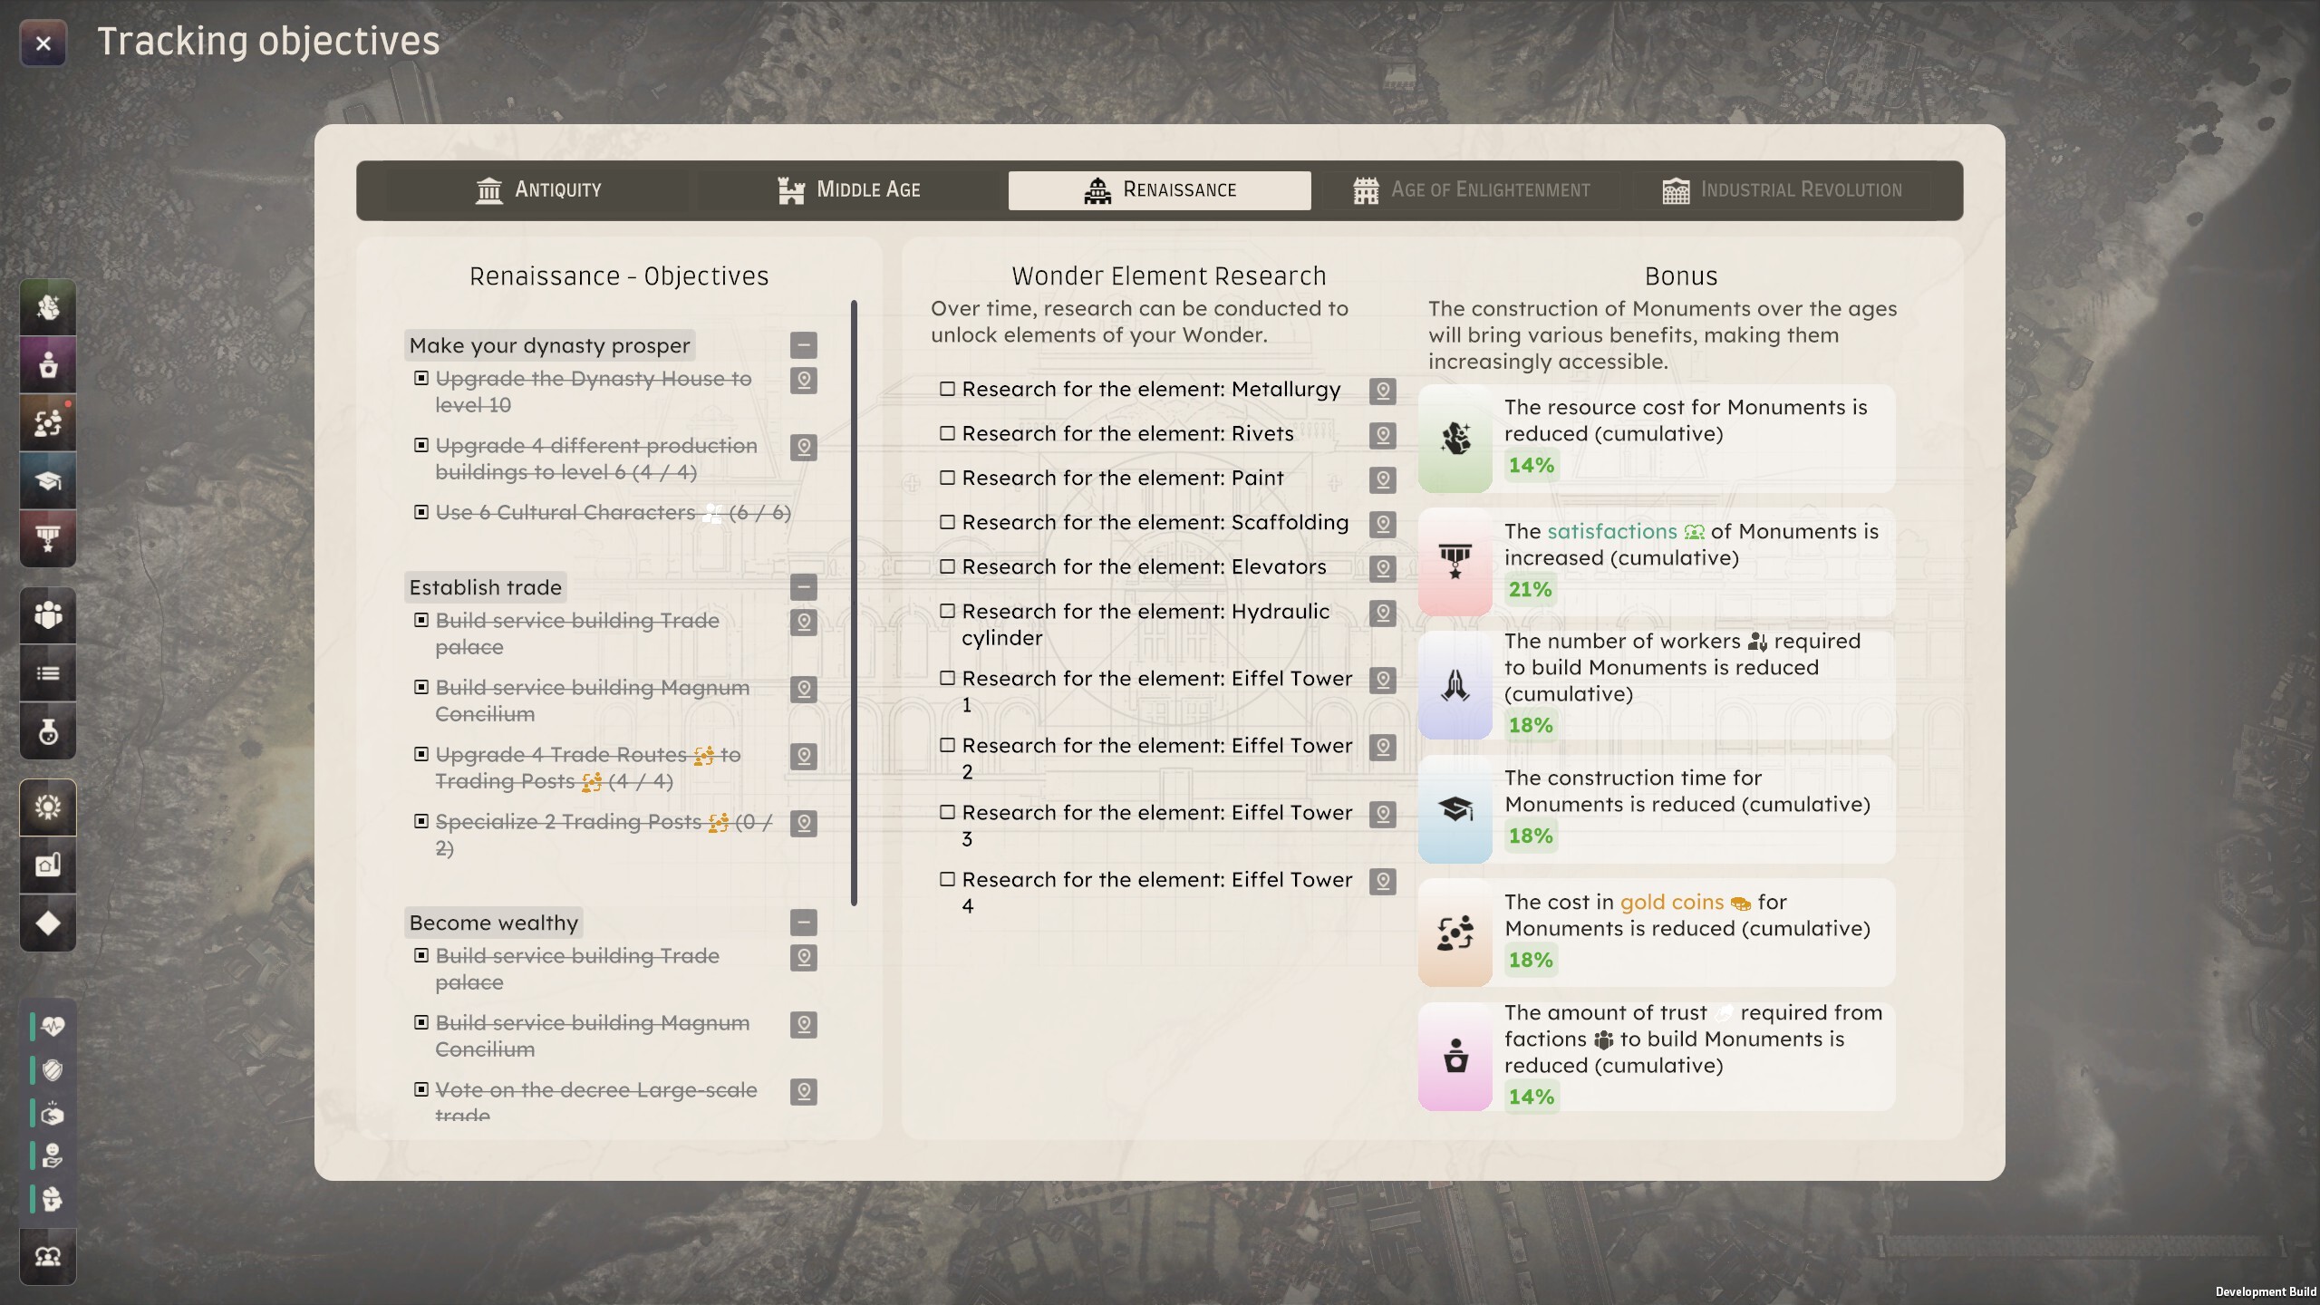Click the graduation cap icon in left sidebar

48,480
